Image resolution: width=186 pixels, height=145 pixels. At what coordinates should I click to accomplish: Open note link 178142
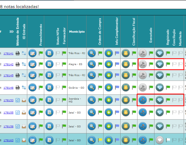click(8, 64)
